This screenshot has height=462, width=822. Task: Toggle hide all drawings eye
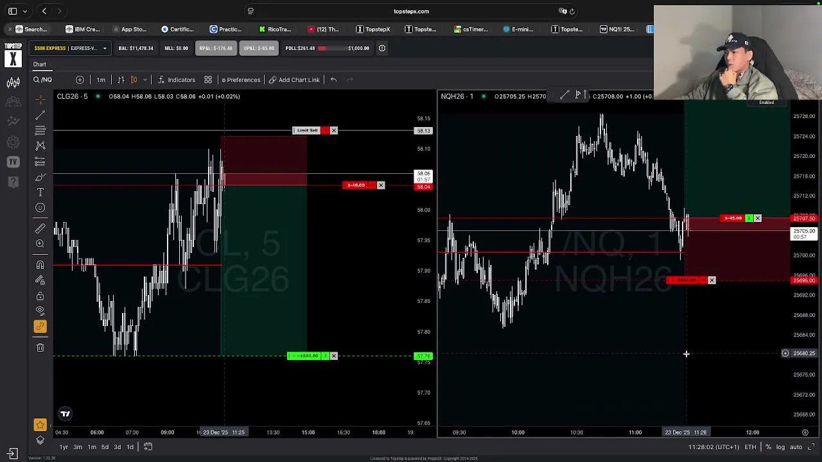pos(40,311)
